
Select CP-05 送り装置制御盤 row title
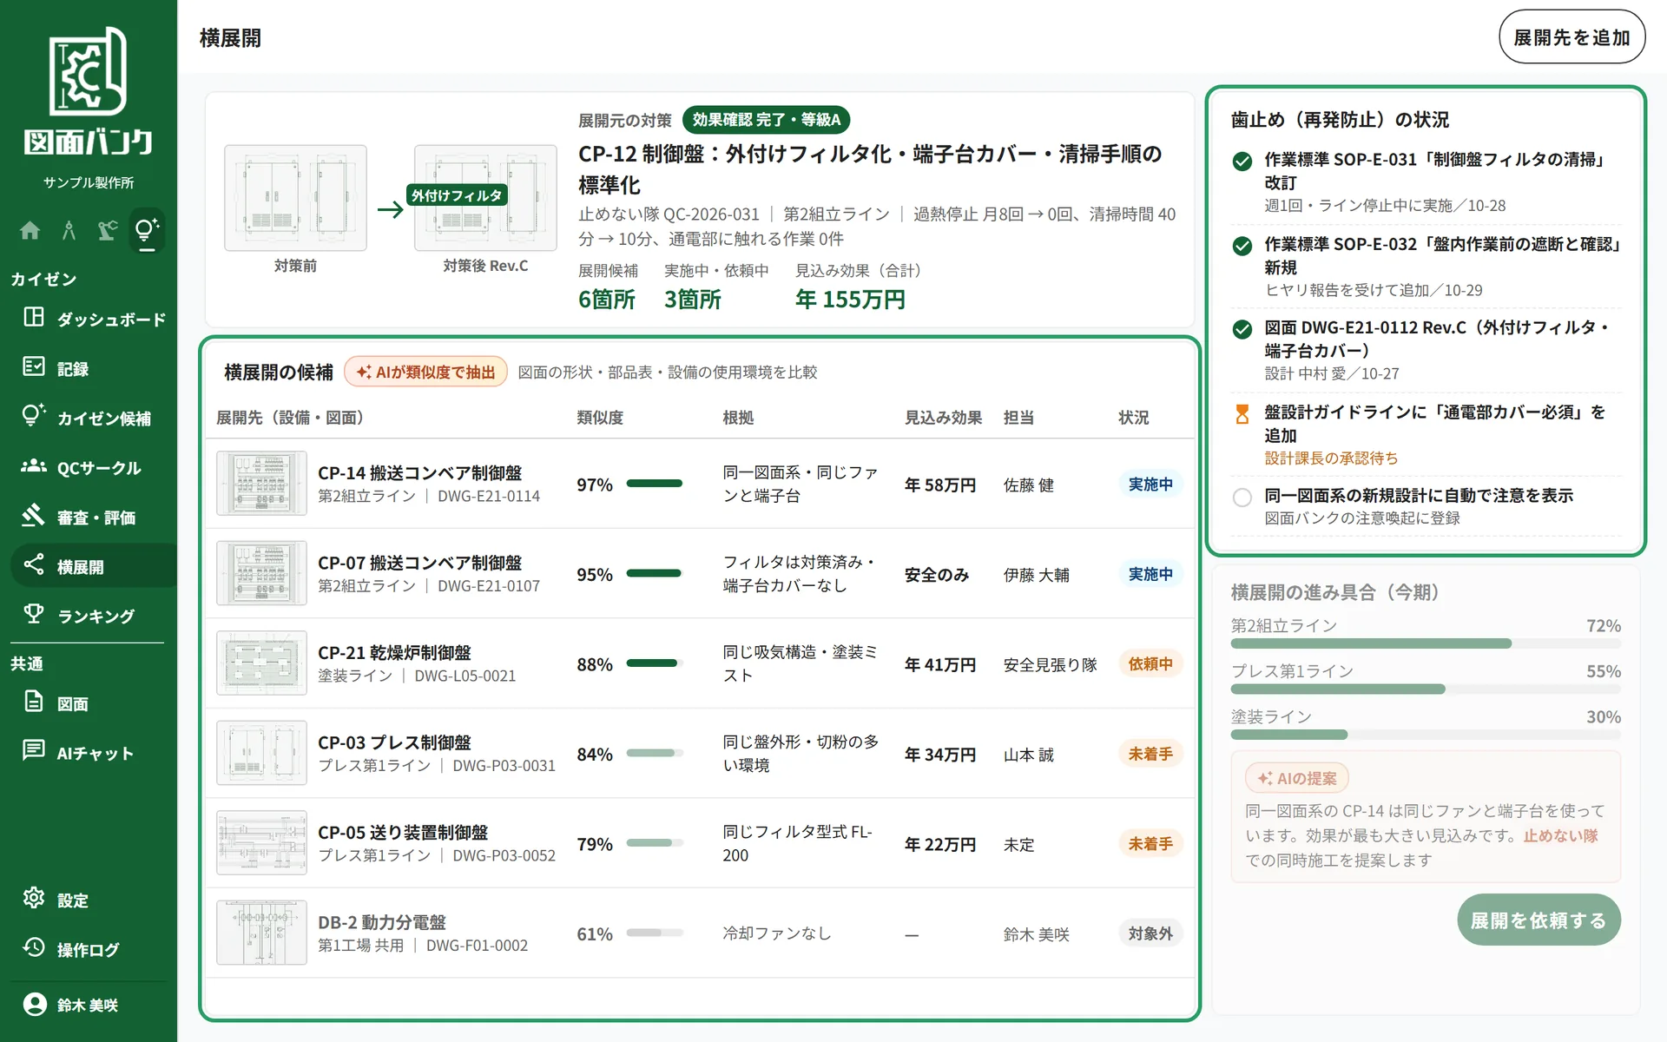(403, 833)
